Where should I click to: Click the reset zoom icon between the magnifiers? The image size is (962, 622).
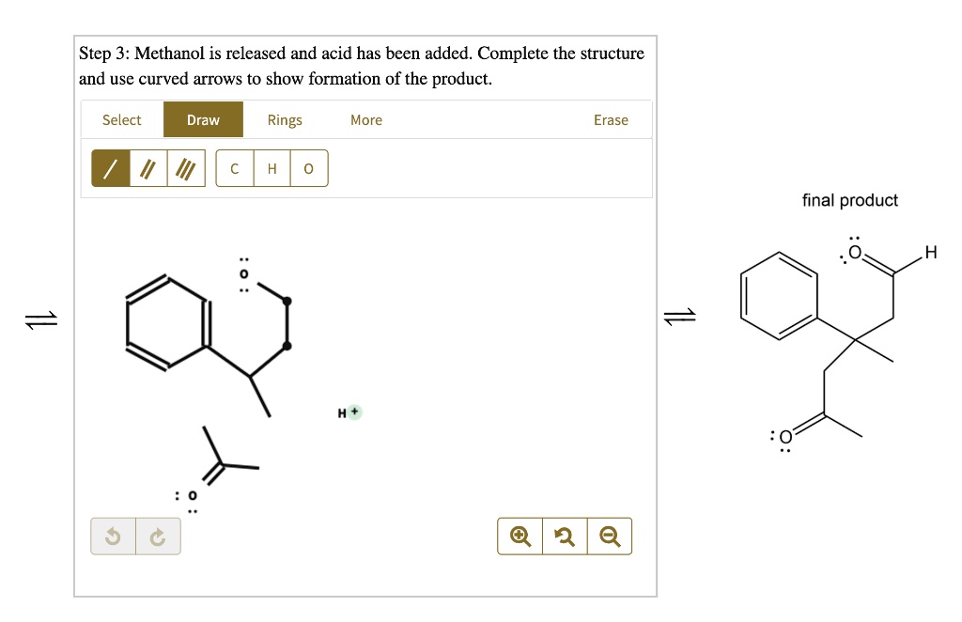click(564, 536)
